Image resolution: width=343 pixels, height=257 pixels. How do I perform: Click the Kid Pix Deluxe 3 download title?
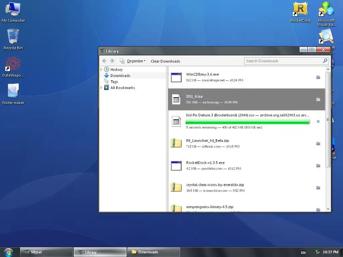pyautogui.click(x=248, y=115)
